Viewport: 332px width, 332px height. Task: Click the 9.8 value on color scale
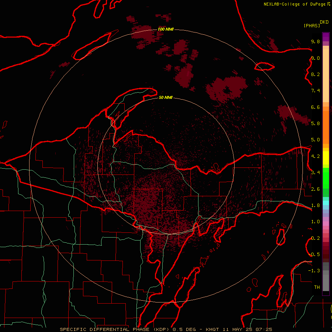pyautogui.click(x=315, y=41)
